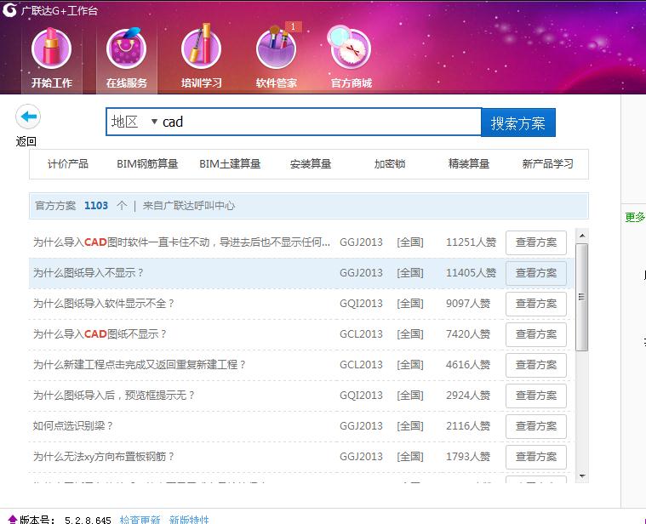646x524 pixels.
Task: Open 培训学习 mascara icon
Action: click(202, 48)
